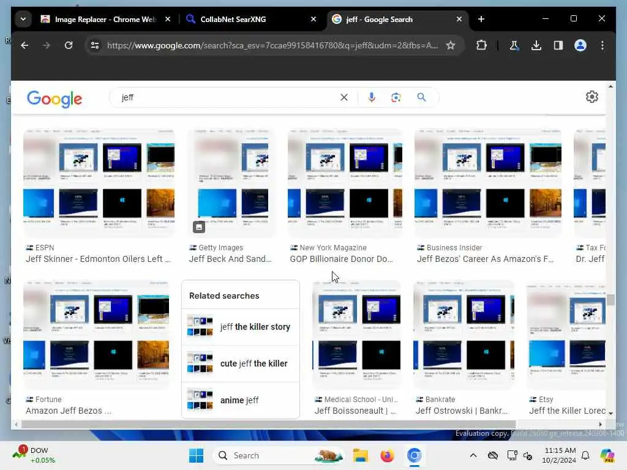Open Bankrate Jeff Ostrowski thumbnail

(464, 335)
